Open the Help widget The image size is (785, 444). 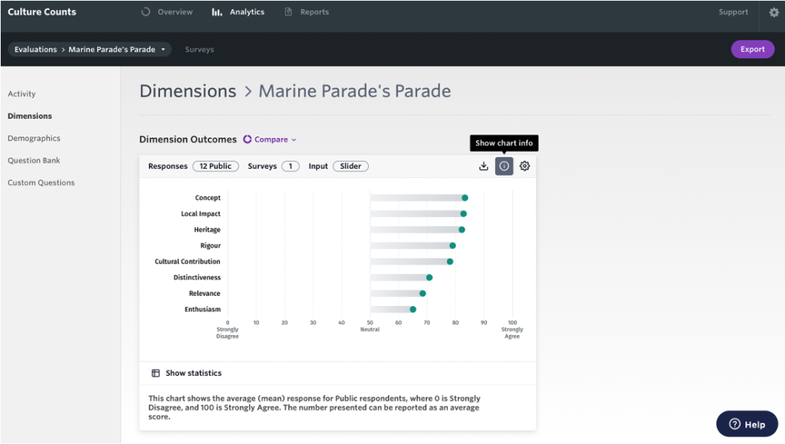(x=746, y=423)
